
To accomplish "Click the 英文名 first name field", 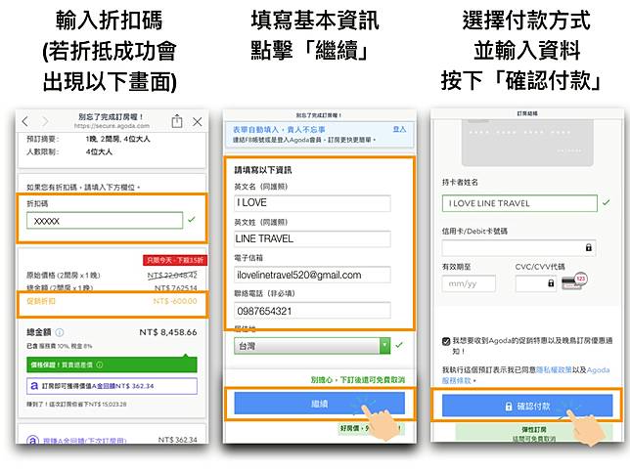I will click(311, 203).
